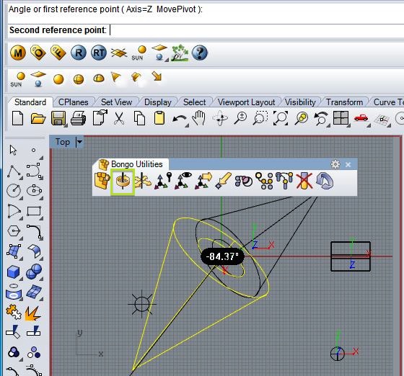Click the red X delete animation icon

click(304, 181)
